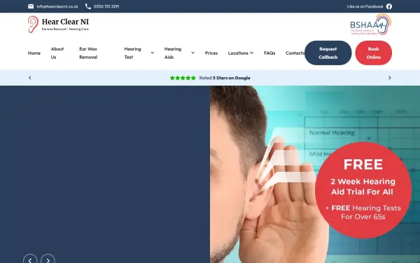Click Like us on Facebook link
The height and width of the screenshot is (263, 420).
(x=365, y=6)
